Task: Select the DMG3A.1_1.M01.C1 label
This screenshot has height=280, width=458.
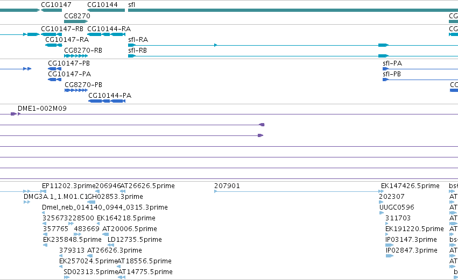Action: click(55, 197)
